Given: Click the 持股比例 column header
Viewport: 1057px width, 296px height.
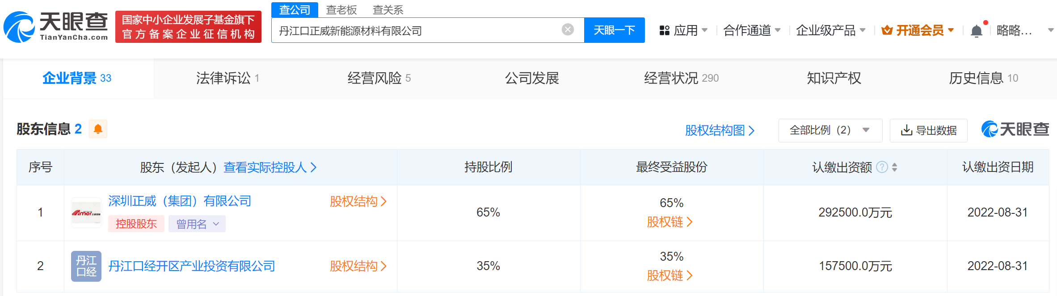Looking at the screenshot, I should 488,167.
